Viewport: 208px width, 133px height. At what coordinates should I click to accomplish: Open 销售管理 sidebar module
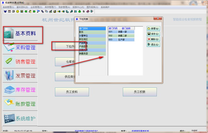[20, 61]
